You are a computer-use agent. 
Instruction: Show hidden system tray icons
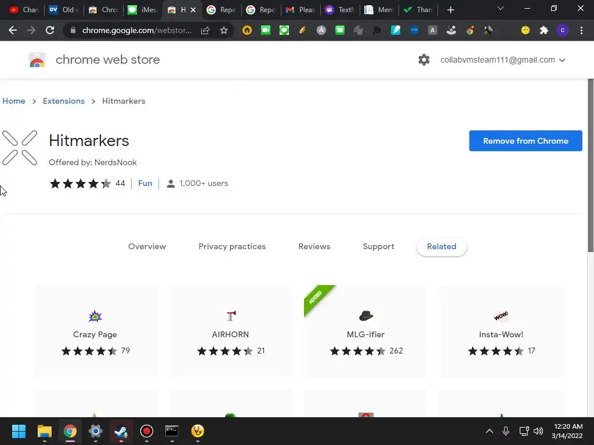pyautogui.click(x=490, y=431)
